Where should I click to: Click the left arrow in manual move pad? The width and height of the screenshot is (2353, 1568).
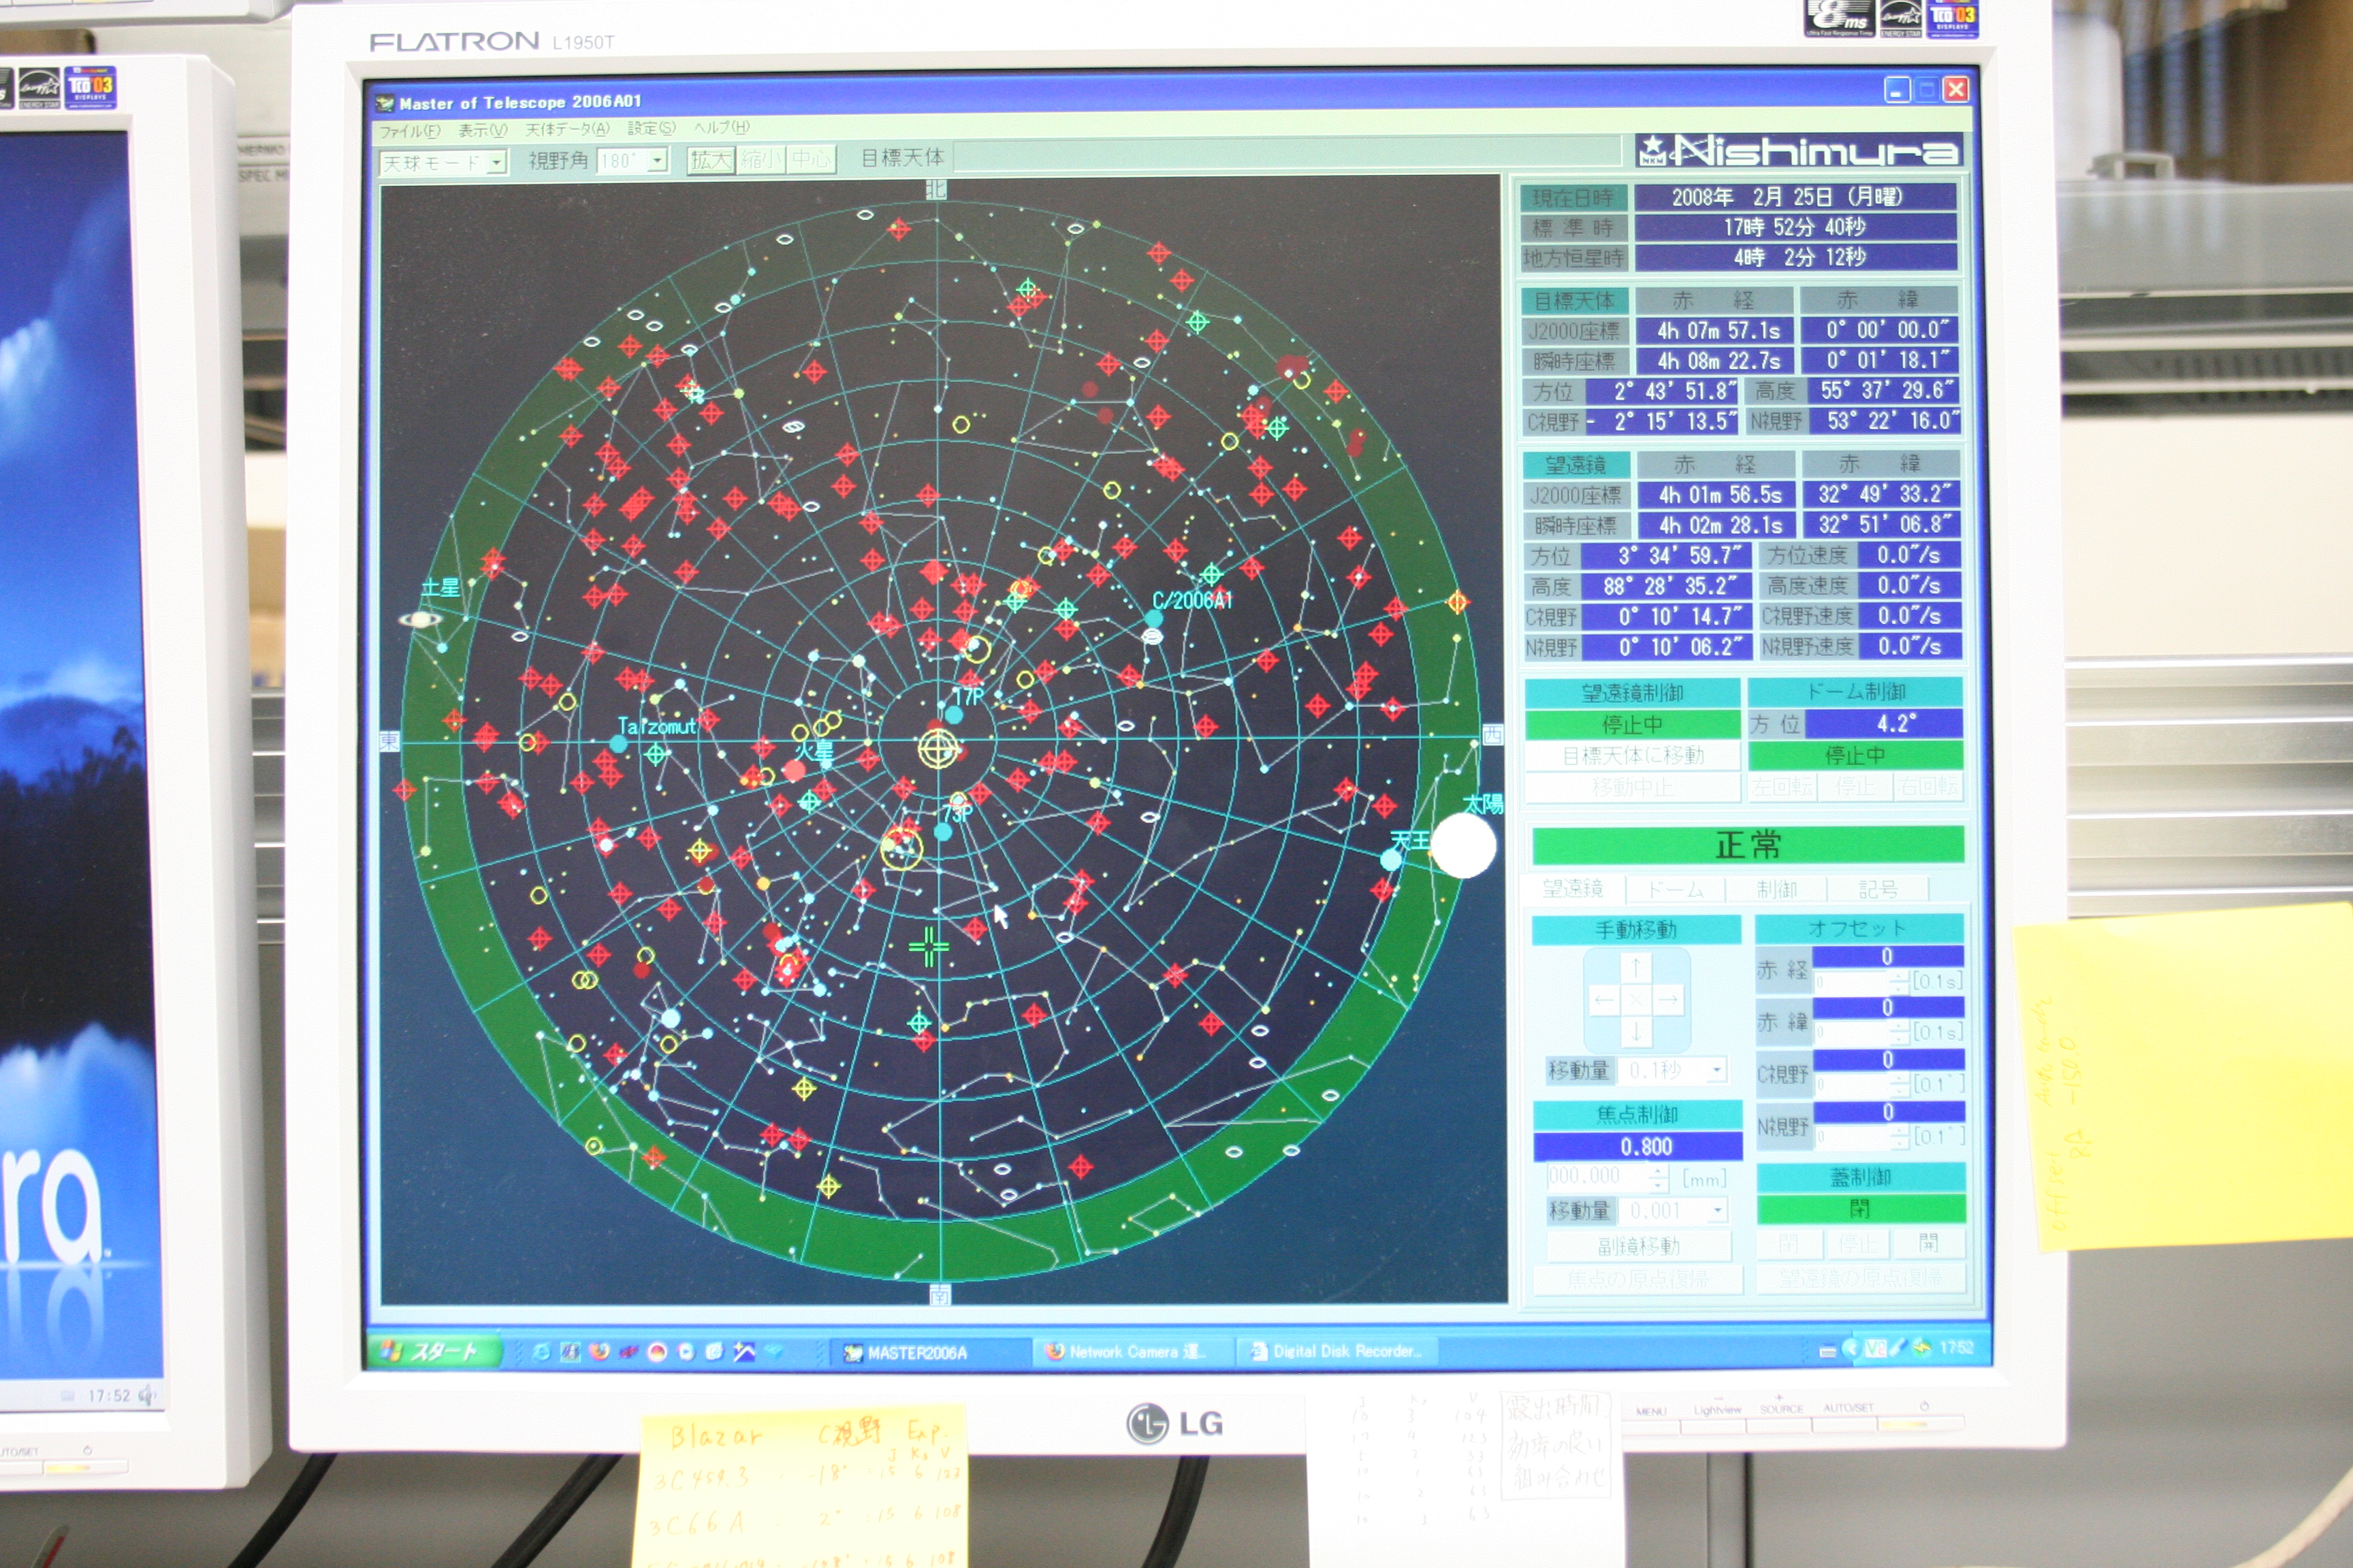(x=1603, y=999)
